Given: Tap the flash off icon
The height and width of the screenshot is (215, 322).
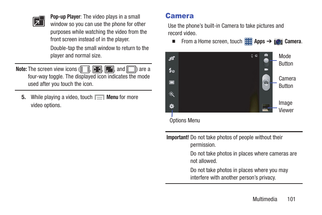Looking at the screenshot, I should [x=172, y=70].
